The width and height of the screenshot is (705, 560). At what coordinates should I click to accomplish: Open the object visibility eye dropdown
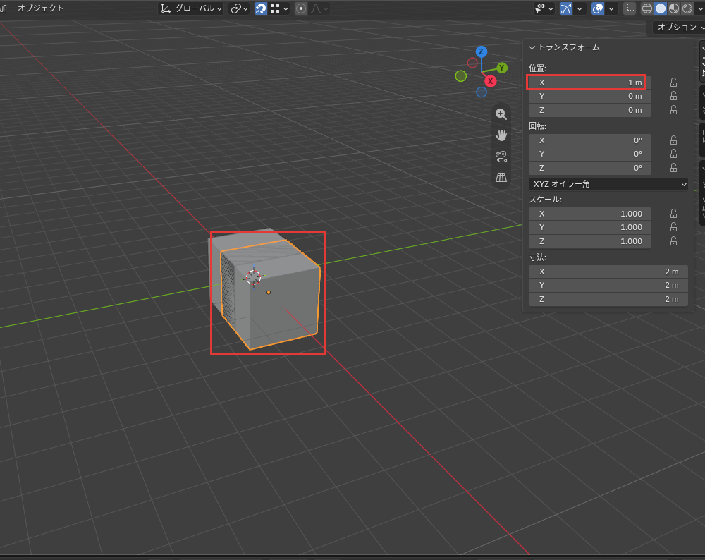click(x=544, y=8)
